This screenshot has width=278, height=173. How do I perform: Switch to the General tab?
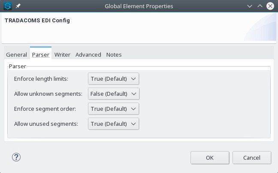click(16, 55)
